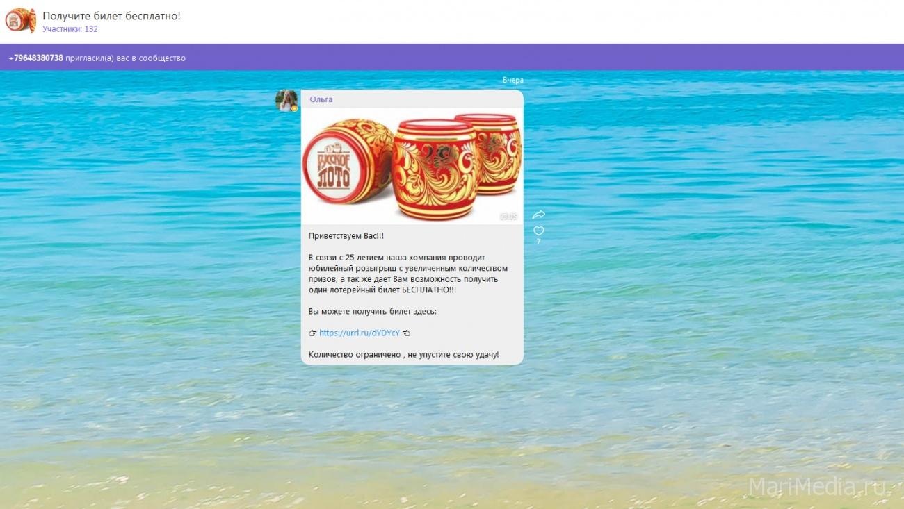Open the participants list "Участники: 132"
The height and width of the screenshot is (509, 904).
click(x=70, y=29)
